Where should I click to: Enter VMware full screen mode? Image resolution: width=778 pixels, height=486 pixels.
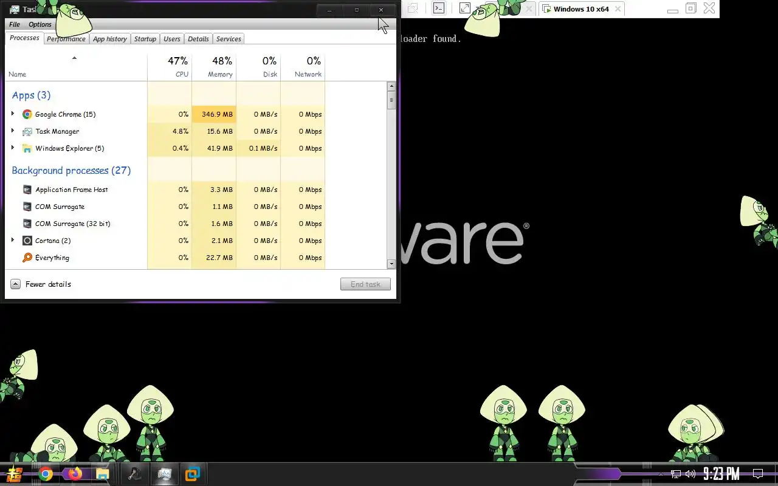pos(465,9)
